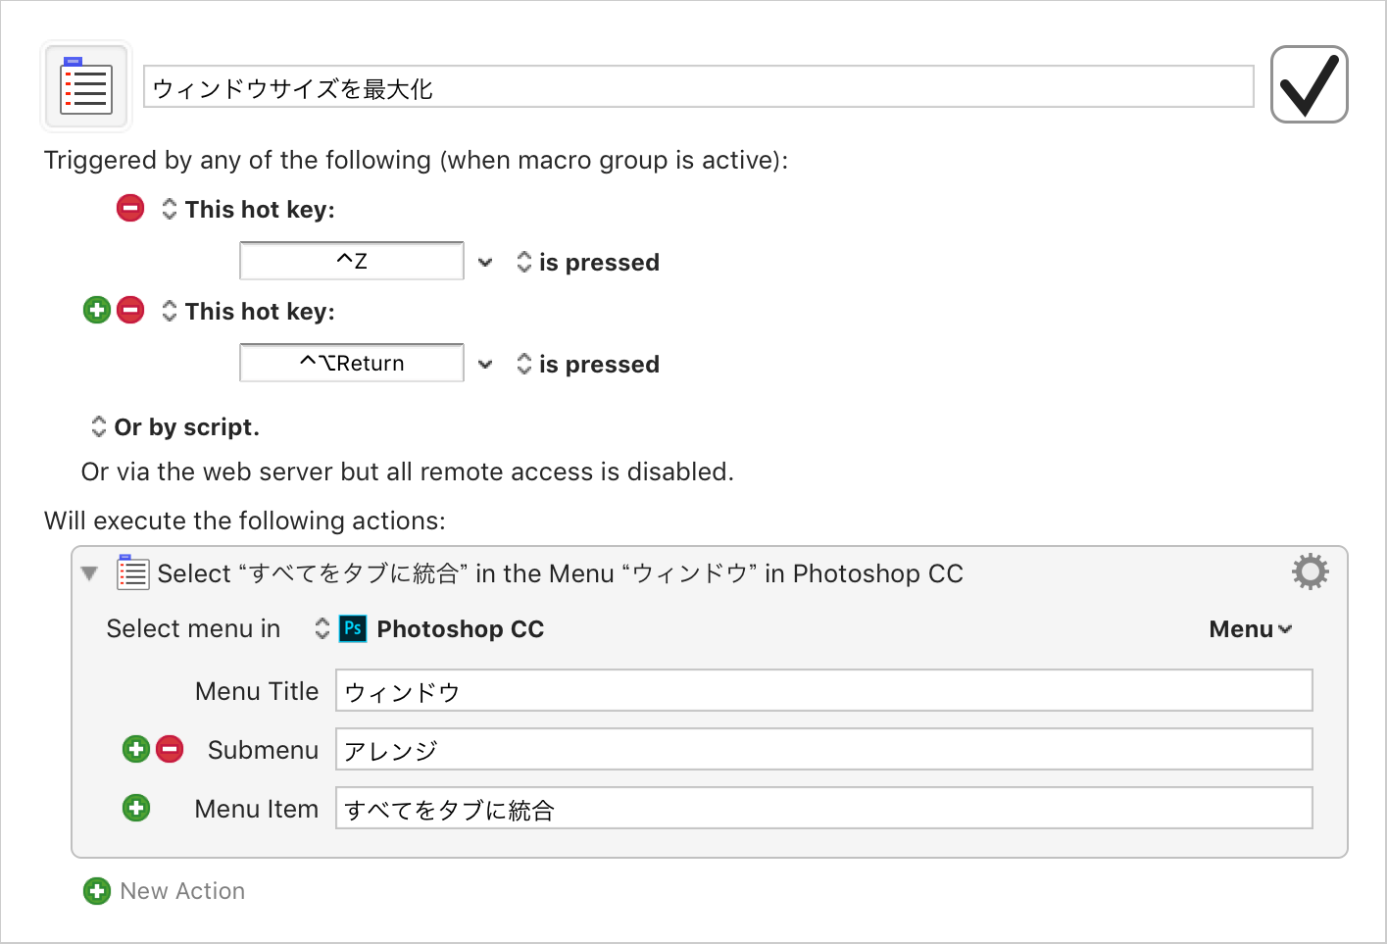Remove the ^Z hot key trigger
This screenshot has height=944, width=1387.
[130, 208]
